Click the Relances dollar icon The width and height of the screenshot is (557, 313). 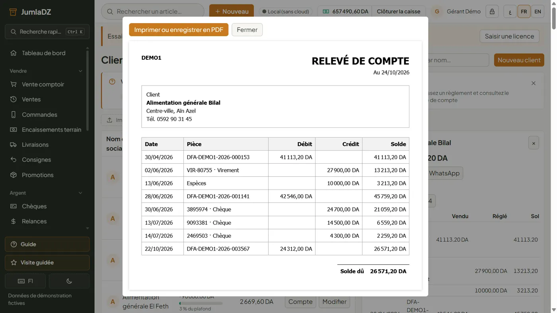14,221
